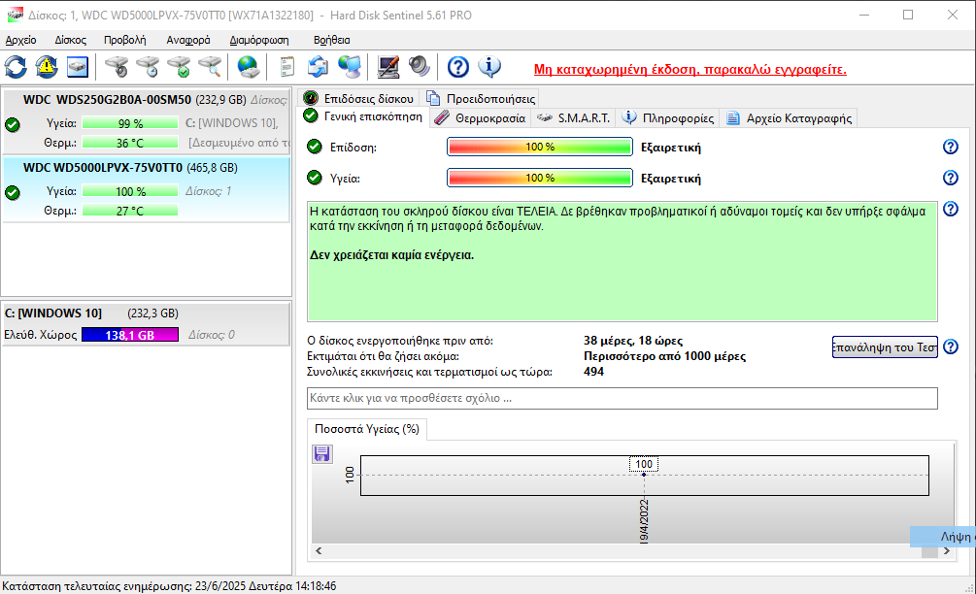This screenshot has height=594, width=976.
Task: Click the Επανάληψη του Τεστ button
Action: [x=885, y=347]
